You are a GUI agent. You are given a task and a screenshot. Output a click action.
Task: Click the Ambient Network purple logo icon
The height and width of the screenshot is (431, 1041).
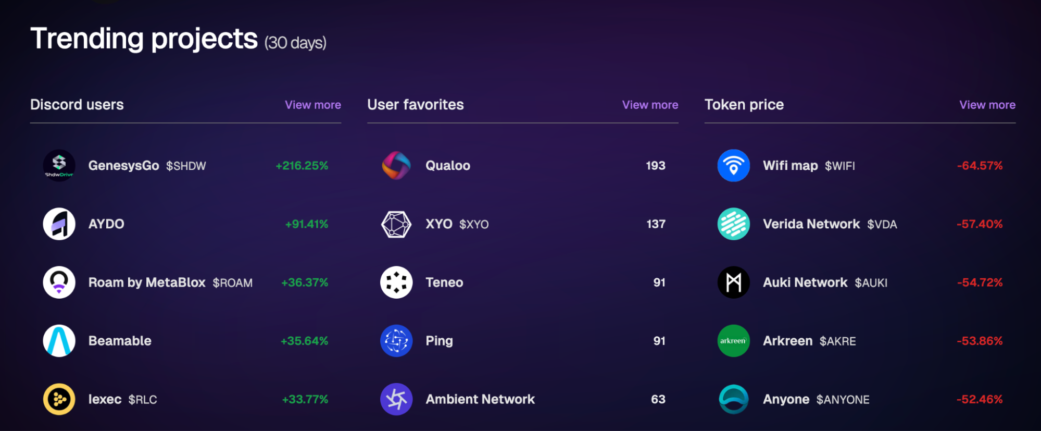[396, 399]
